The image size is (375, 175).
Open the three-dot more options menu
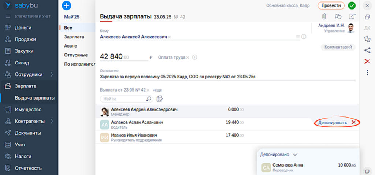coord(367,72)
